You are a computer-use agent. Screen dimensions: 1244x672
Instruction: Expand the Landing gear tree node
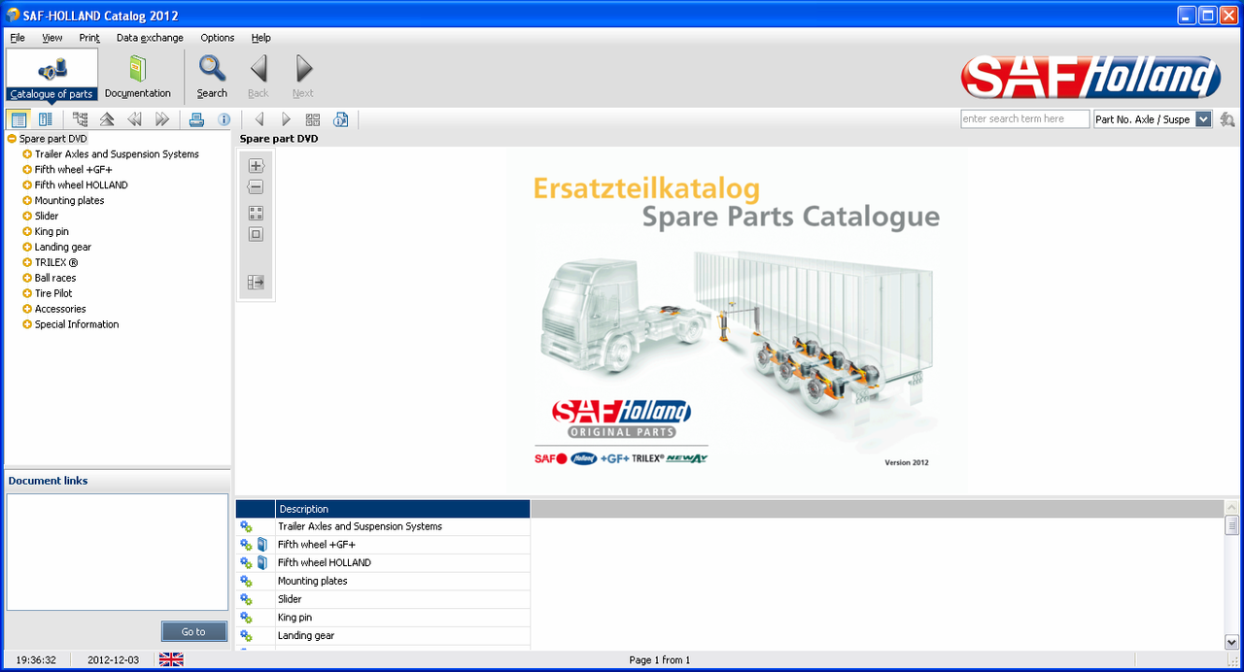tap(27, 248)
